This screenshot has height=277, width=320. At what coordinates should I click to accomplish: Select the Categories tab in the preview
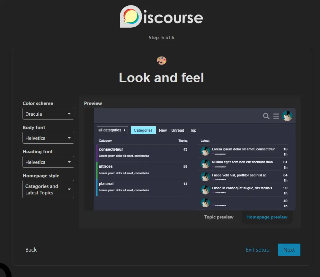point(143,130)
